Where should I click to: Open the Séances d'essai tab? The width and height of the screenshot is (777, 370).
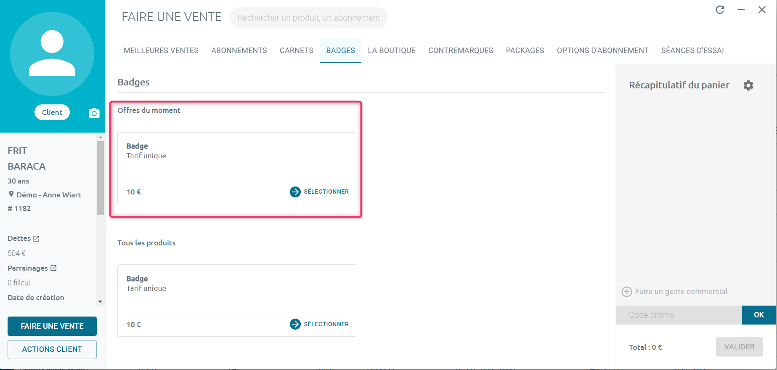pyautogui.click(x=692, y=51)
